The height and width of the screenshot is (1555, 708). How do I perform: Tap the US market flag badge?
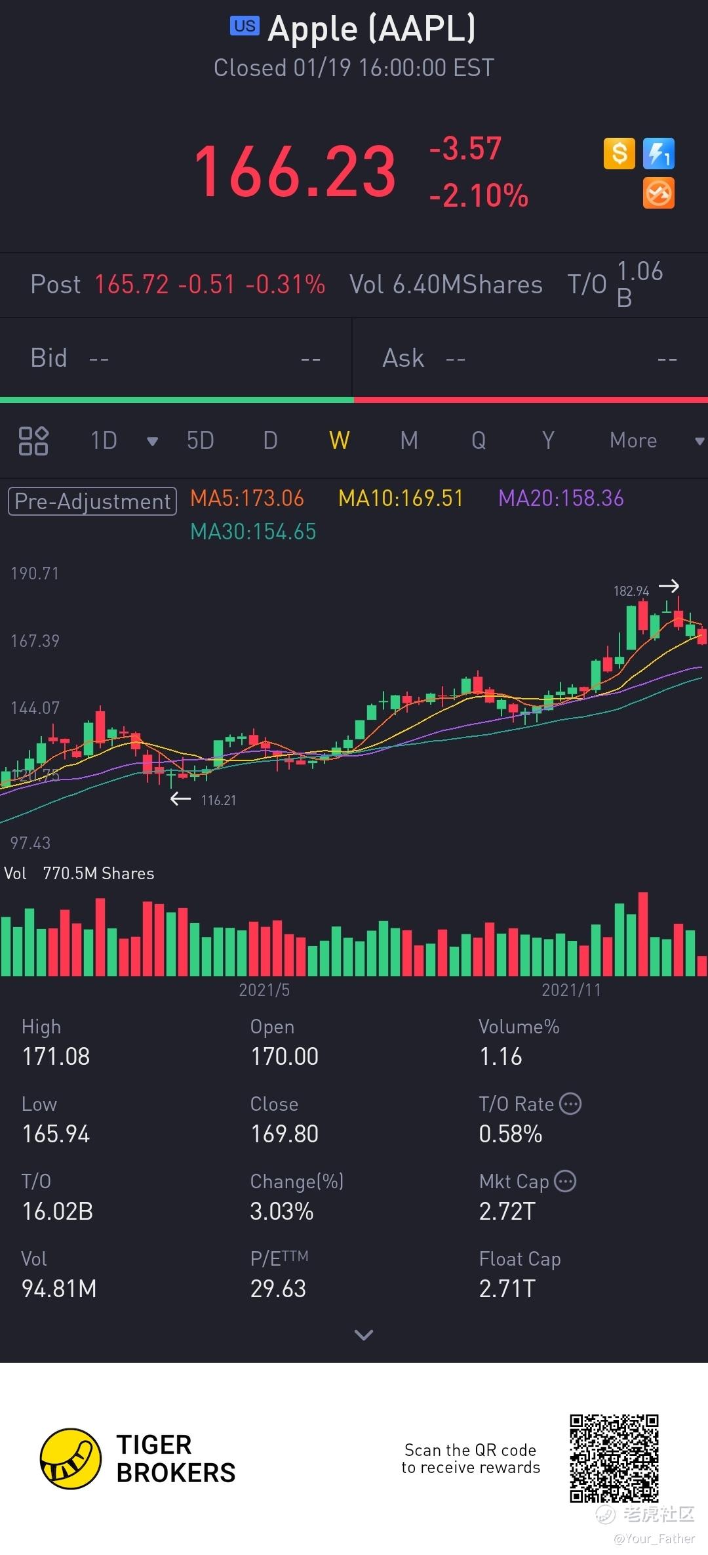(x=245, y=26)
